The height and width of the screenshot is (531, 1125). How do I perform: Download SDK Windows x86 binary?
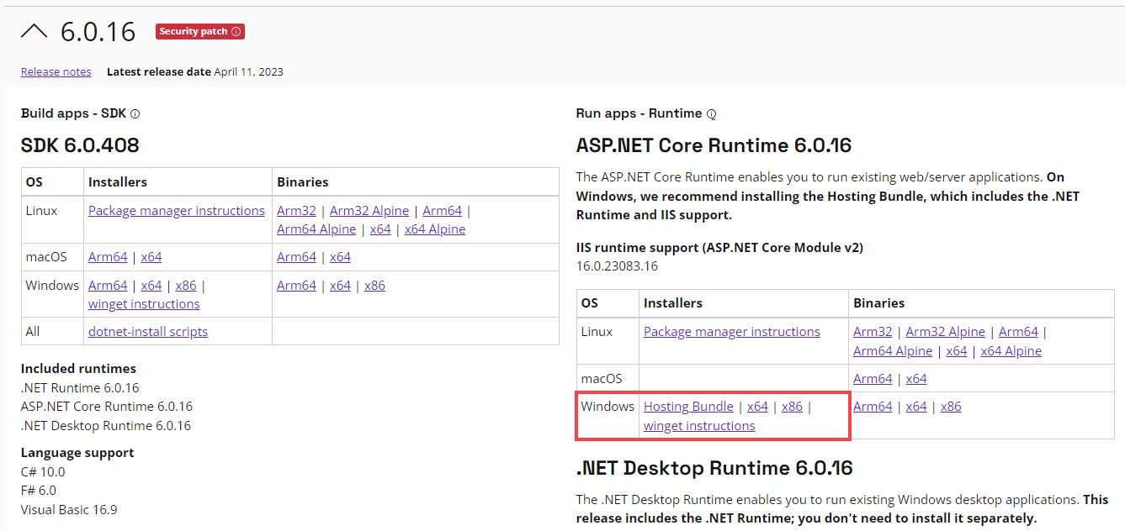coord(374,286)
